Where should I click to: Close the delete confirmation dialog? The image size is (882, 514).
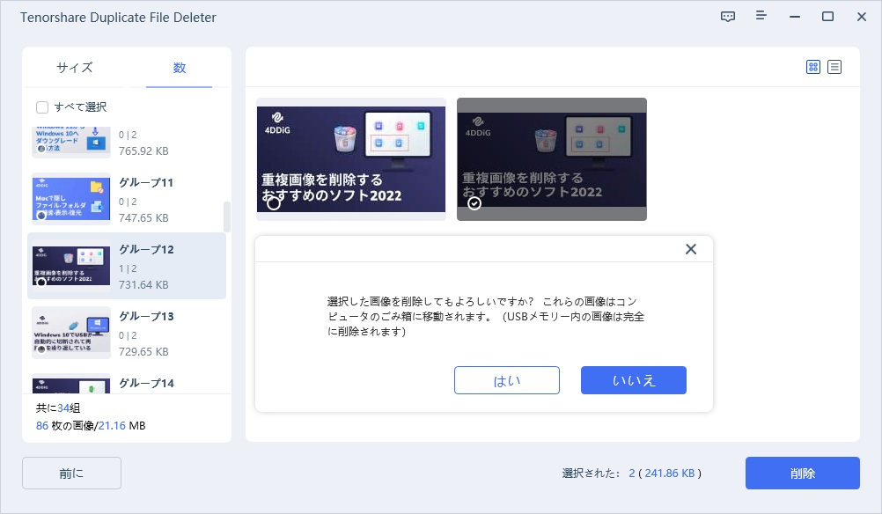tap(691, 249)
